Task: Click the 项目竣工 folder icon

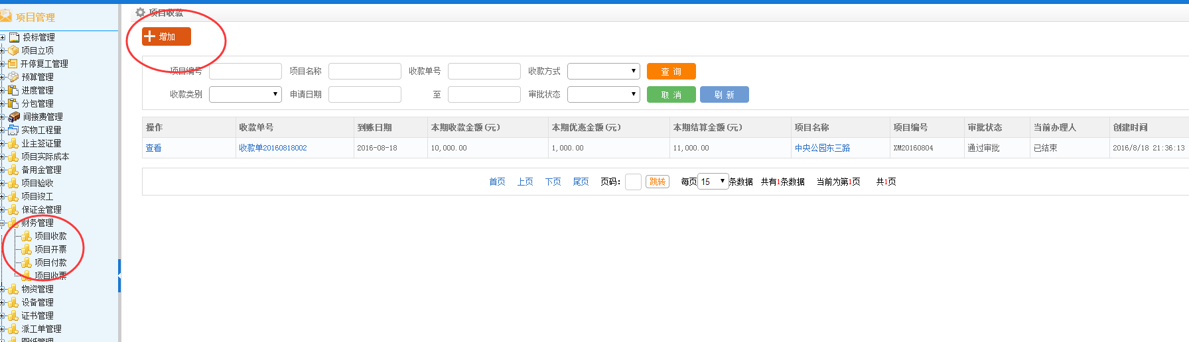Action: [13, 196]
